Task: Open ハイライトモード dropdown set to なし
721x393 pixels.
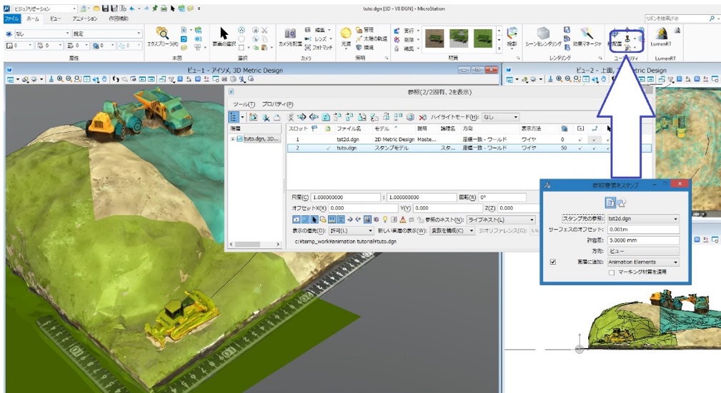Action: point(499,117)
